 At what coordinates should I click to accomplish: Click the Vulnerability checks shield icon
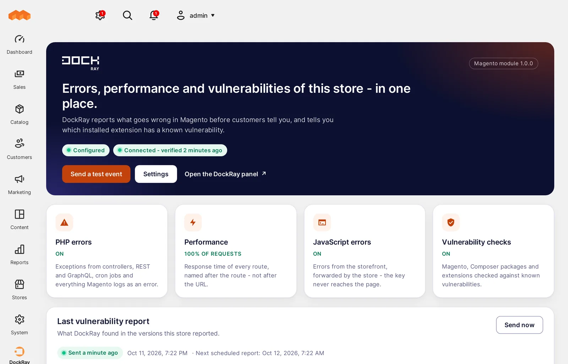[451, 222]
